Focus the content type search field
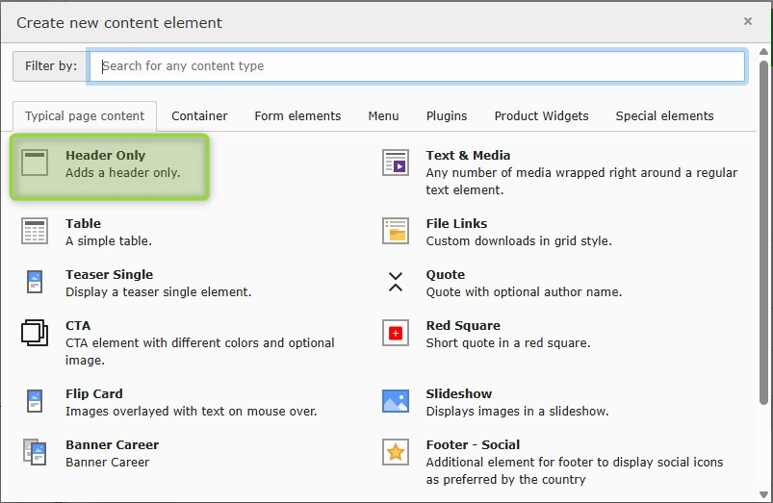773x503 pixels. 418,66
